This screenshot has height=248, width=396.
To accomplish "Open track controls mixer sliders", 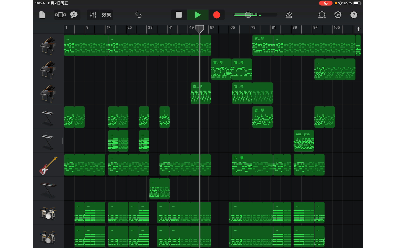I will click(93, 15).
